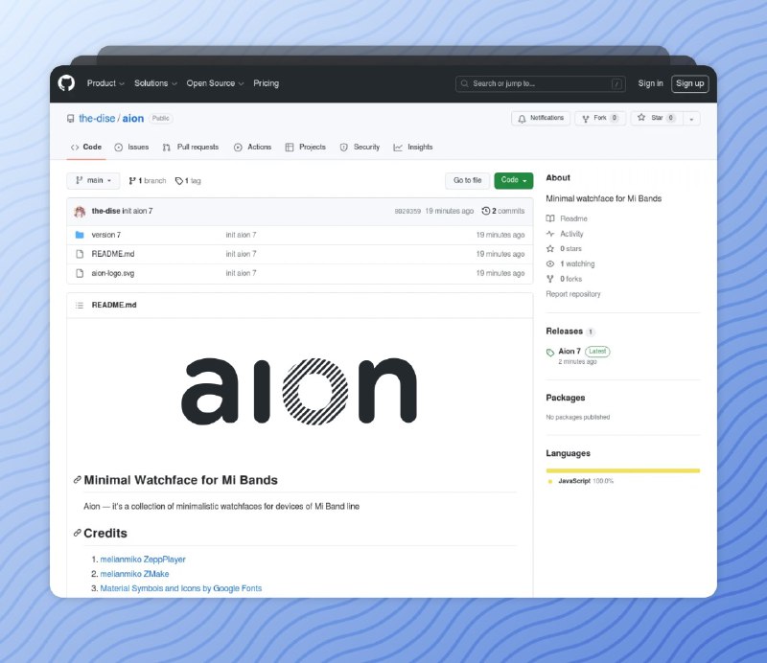767x663 pixels.
Task: Open the Actions tab
Action: 252,147
